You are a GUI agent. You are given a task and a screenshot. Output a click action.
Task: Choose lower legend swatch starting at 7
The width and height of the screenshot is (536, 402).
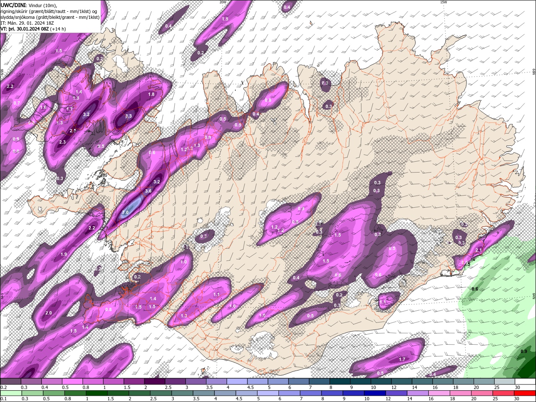(x=311, y=393)
